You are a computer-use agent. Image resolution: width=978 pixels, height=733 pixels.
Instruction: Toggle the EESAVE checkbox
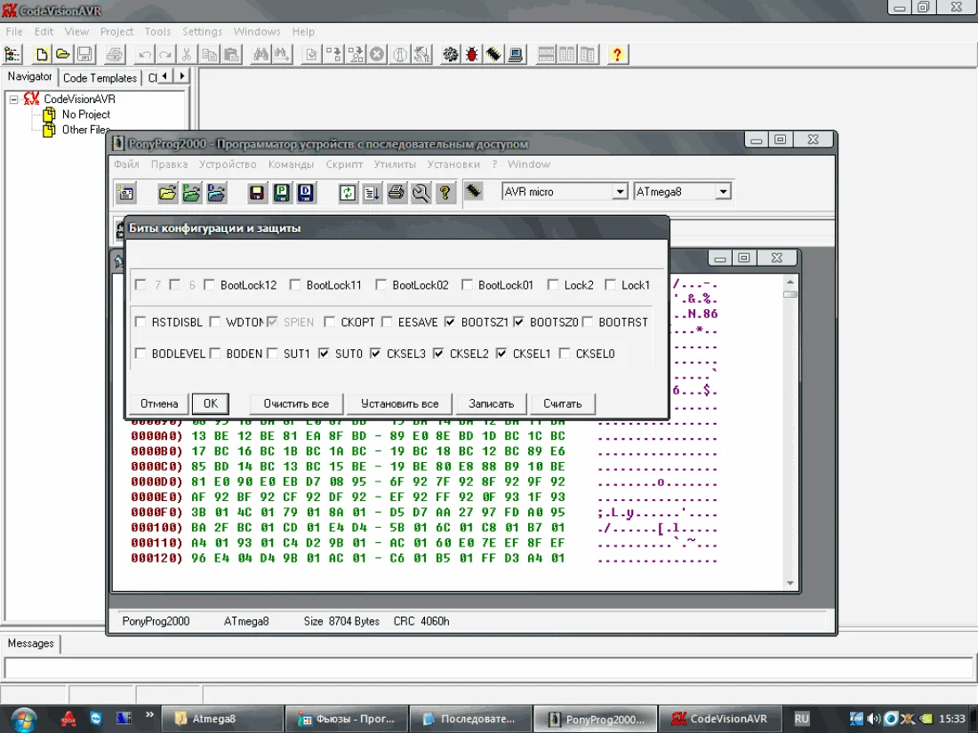(387, 323)
